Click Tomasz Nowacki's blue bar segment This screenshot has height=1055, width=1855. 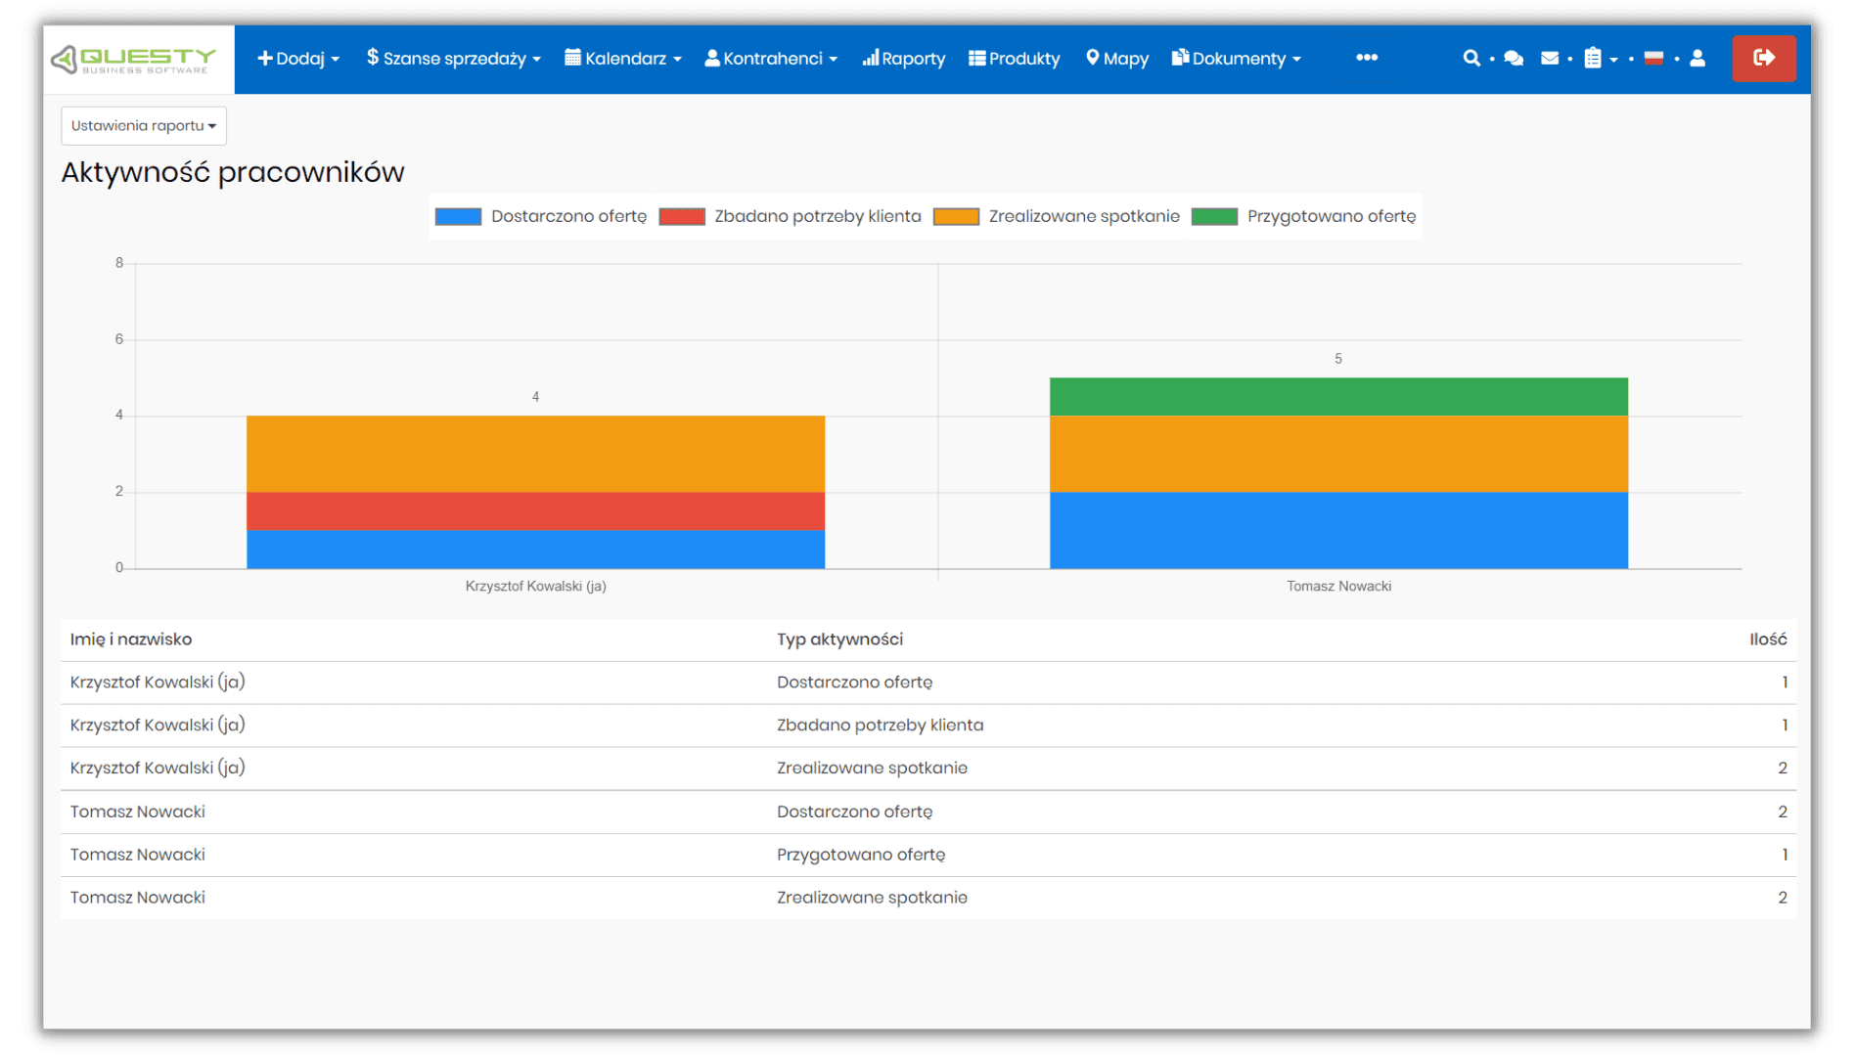coord(1338,530)
